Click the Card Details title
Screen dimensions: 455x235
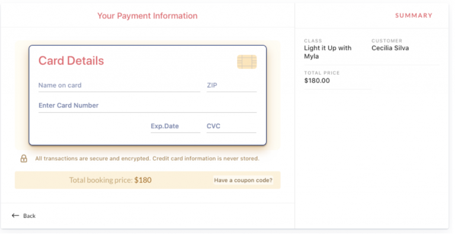point(71,61)
